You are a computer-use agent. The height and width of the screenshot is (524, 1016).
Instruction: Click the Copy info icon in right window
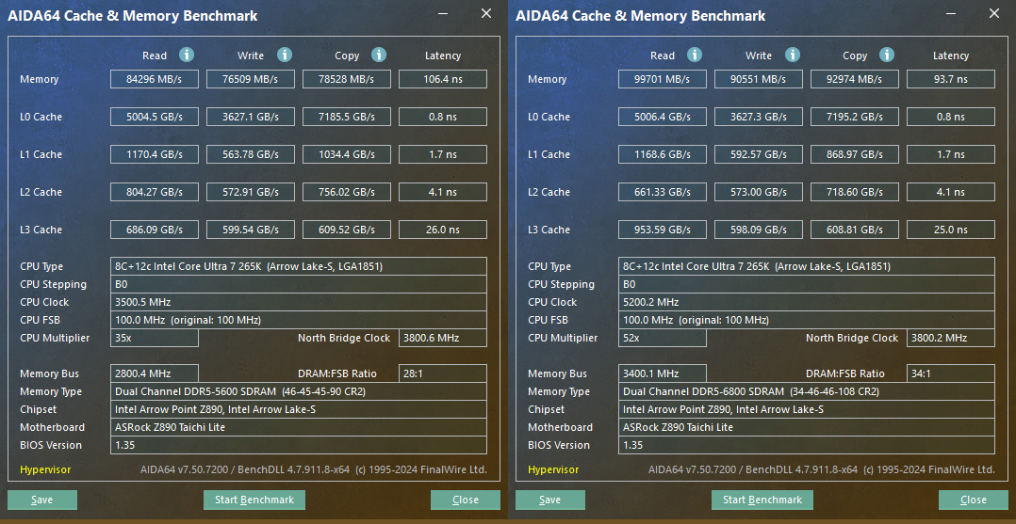tap(886, 56)
